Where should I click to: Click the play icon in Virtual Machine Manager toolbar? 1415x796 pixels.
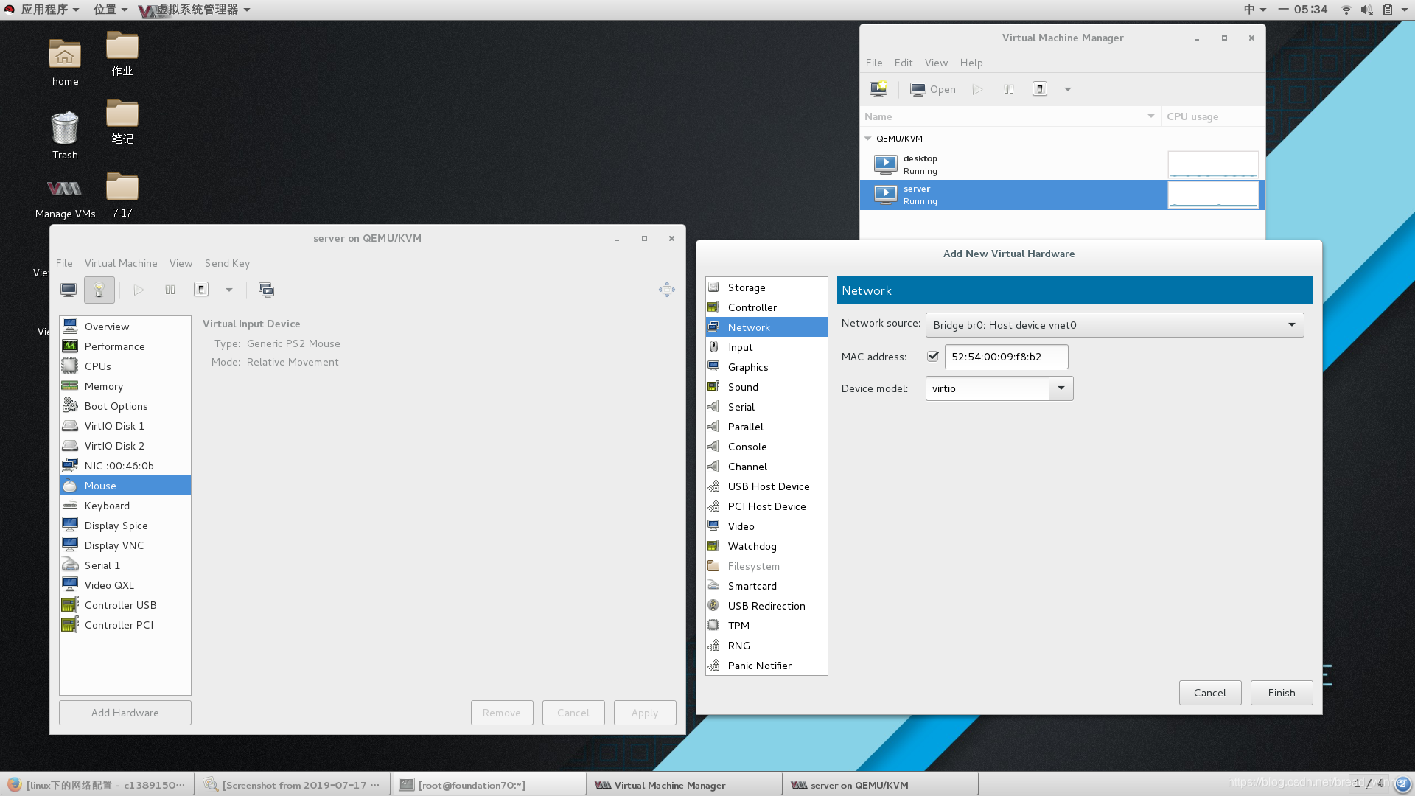[977, 89]
